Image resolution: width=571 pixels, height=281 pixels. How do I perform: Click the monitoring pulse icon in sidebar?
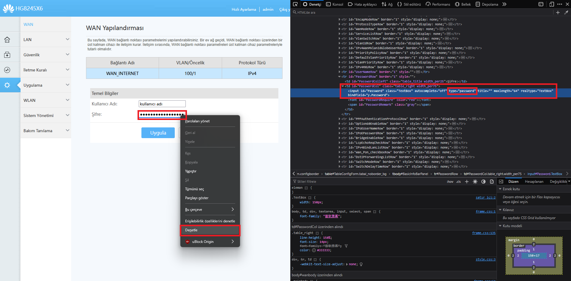click(x=7, y=70)
